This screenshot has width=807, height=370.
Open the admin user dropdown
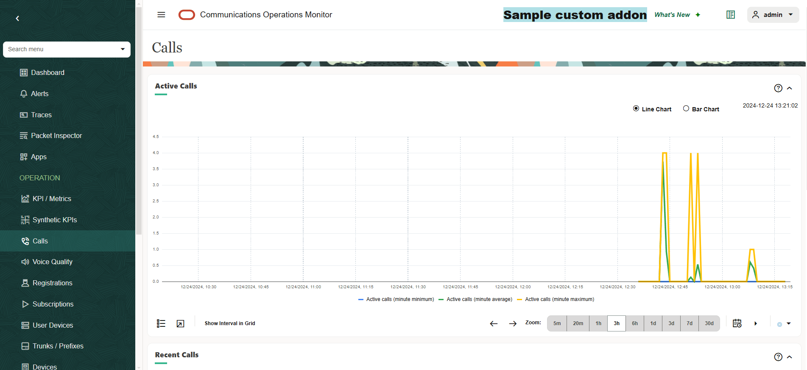[773, 15]
